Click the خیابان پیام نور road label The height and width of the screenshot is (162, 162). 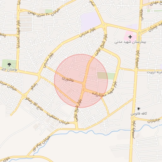pyautogui.click(x=41, y=144)
